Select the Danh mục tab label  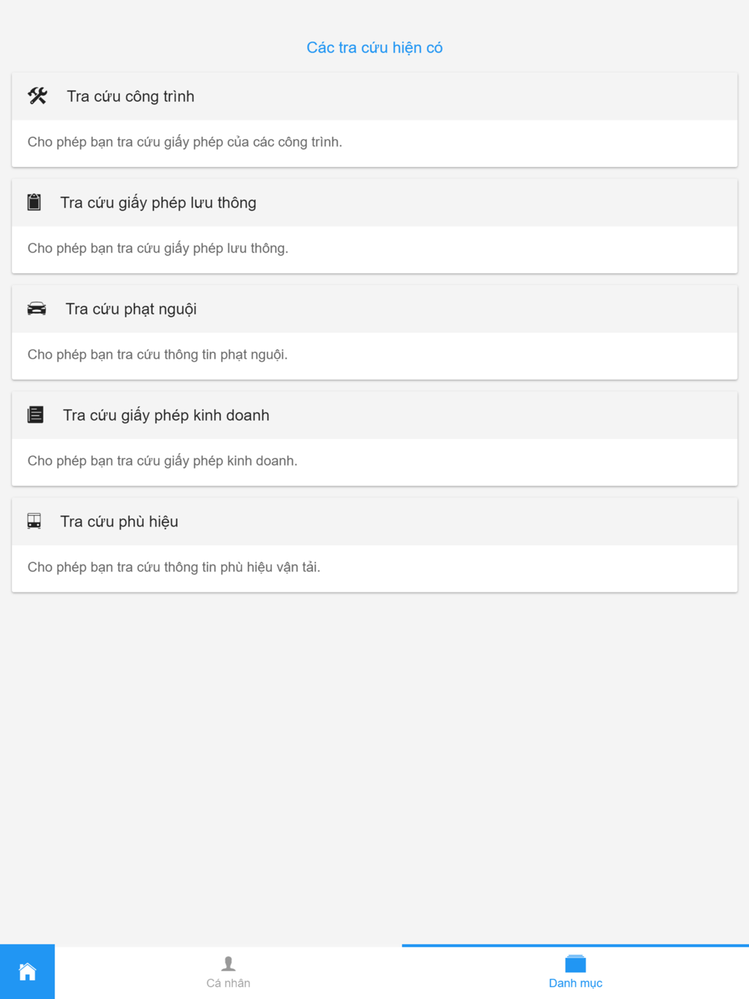pyautogui.click(x=575, y=983)
